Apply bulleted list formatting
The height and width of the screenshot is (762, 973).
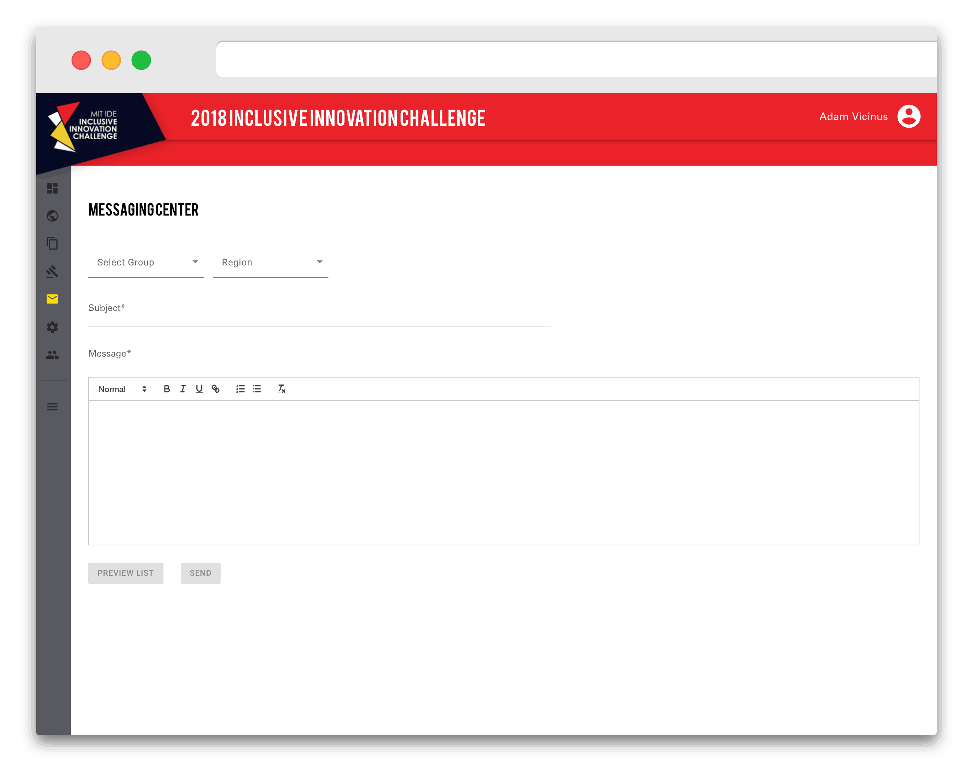pos(257,389)
